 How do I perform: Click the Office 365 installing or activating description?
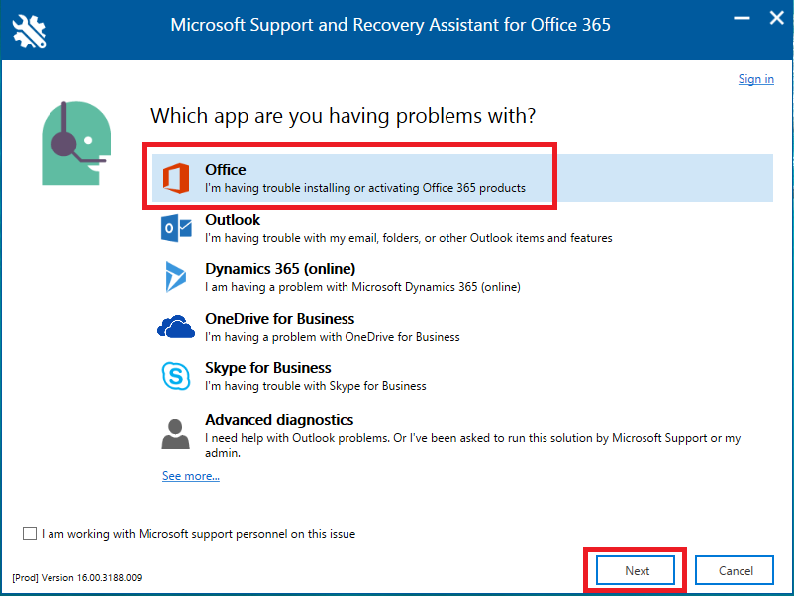click(x=365, y=188)
